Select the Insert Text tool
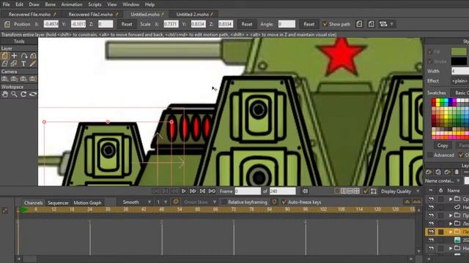The image size is (469, 263). (23, 64)
